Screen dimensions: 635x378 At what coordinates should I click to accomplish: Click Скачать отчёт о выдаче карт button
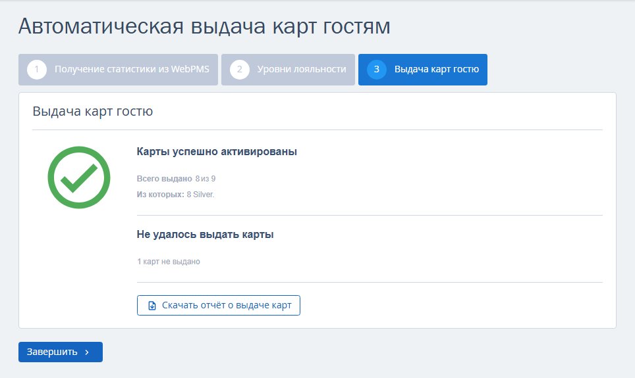219,305
